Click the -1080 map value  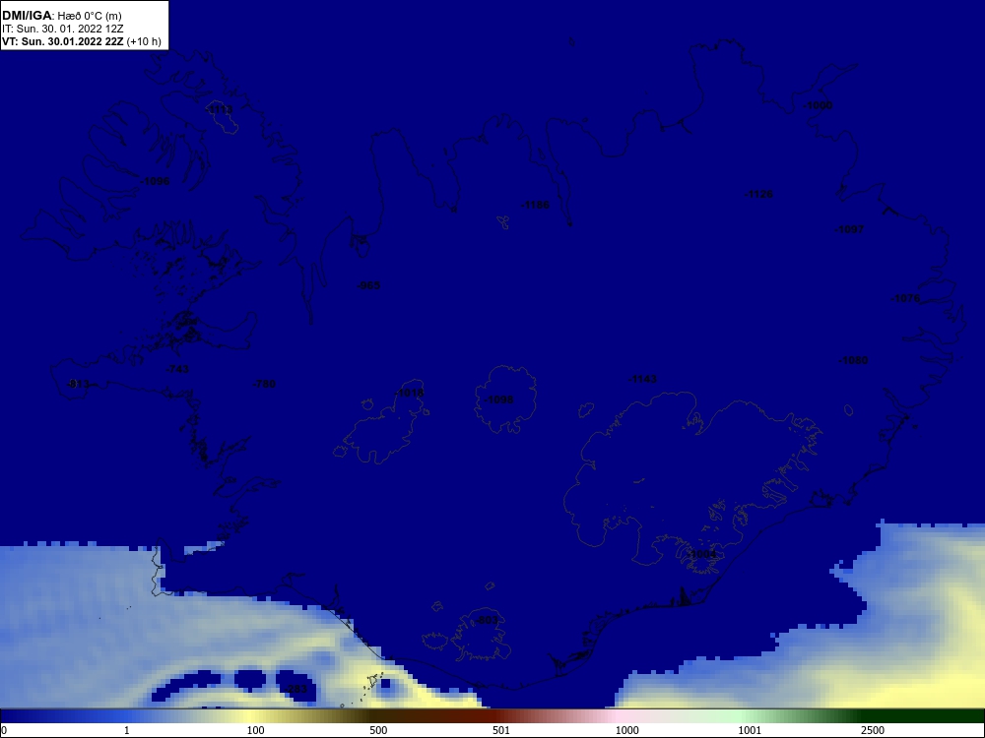853,360
